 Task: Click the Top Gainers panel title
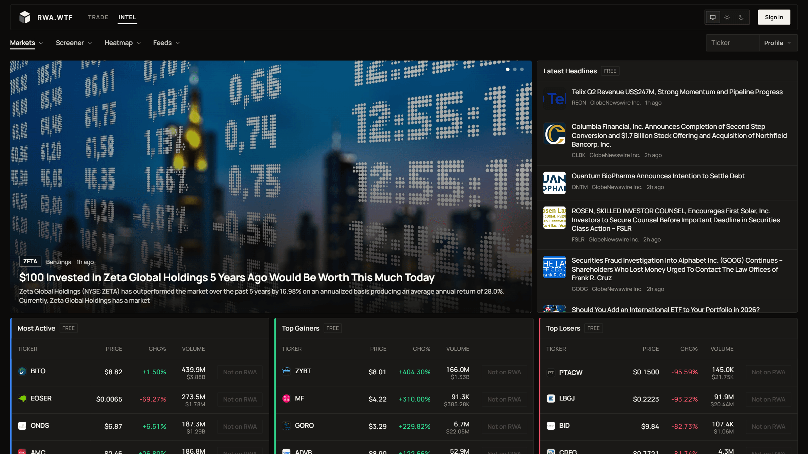(x=300, y=328)
